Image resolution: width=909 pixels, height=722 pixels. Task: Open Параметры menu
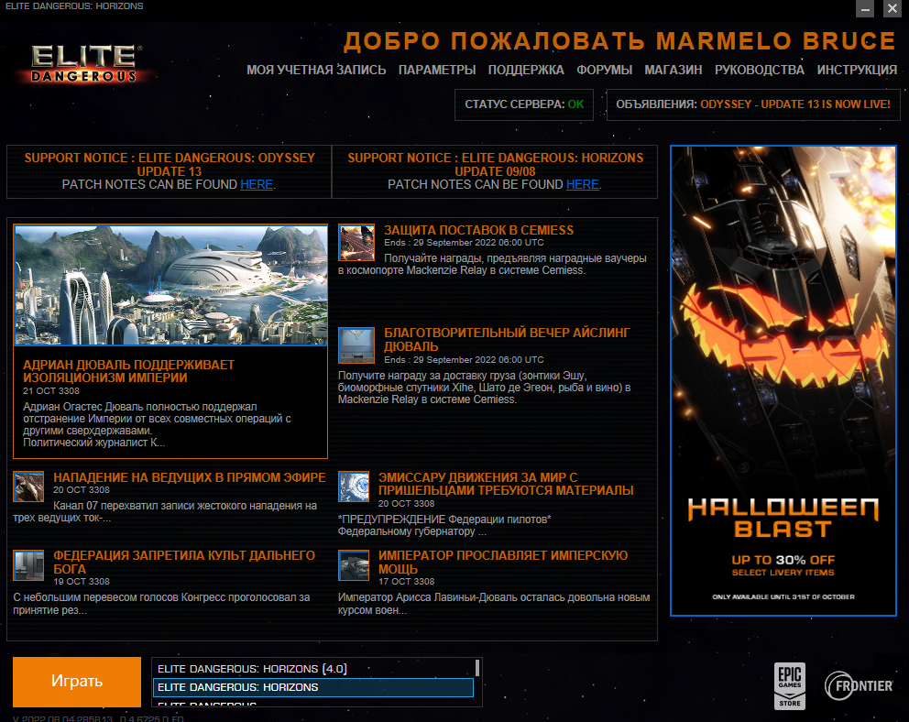pos(437,71)
